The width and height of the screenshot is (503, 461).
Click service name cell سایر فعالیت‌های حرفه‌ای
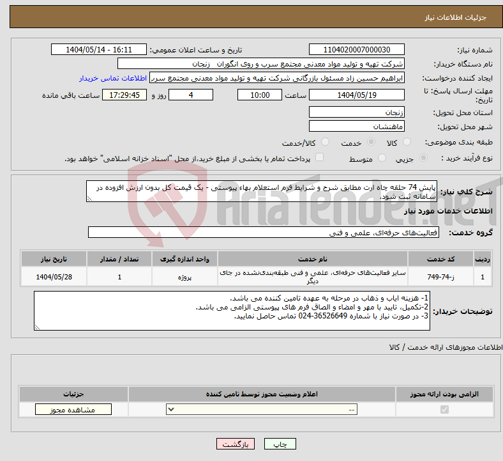pos(313,277)
